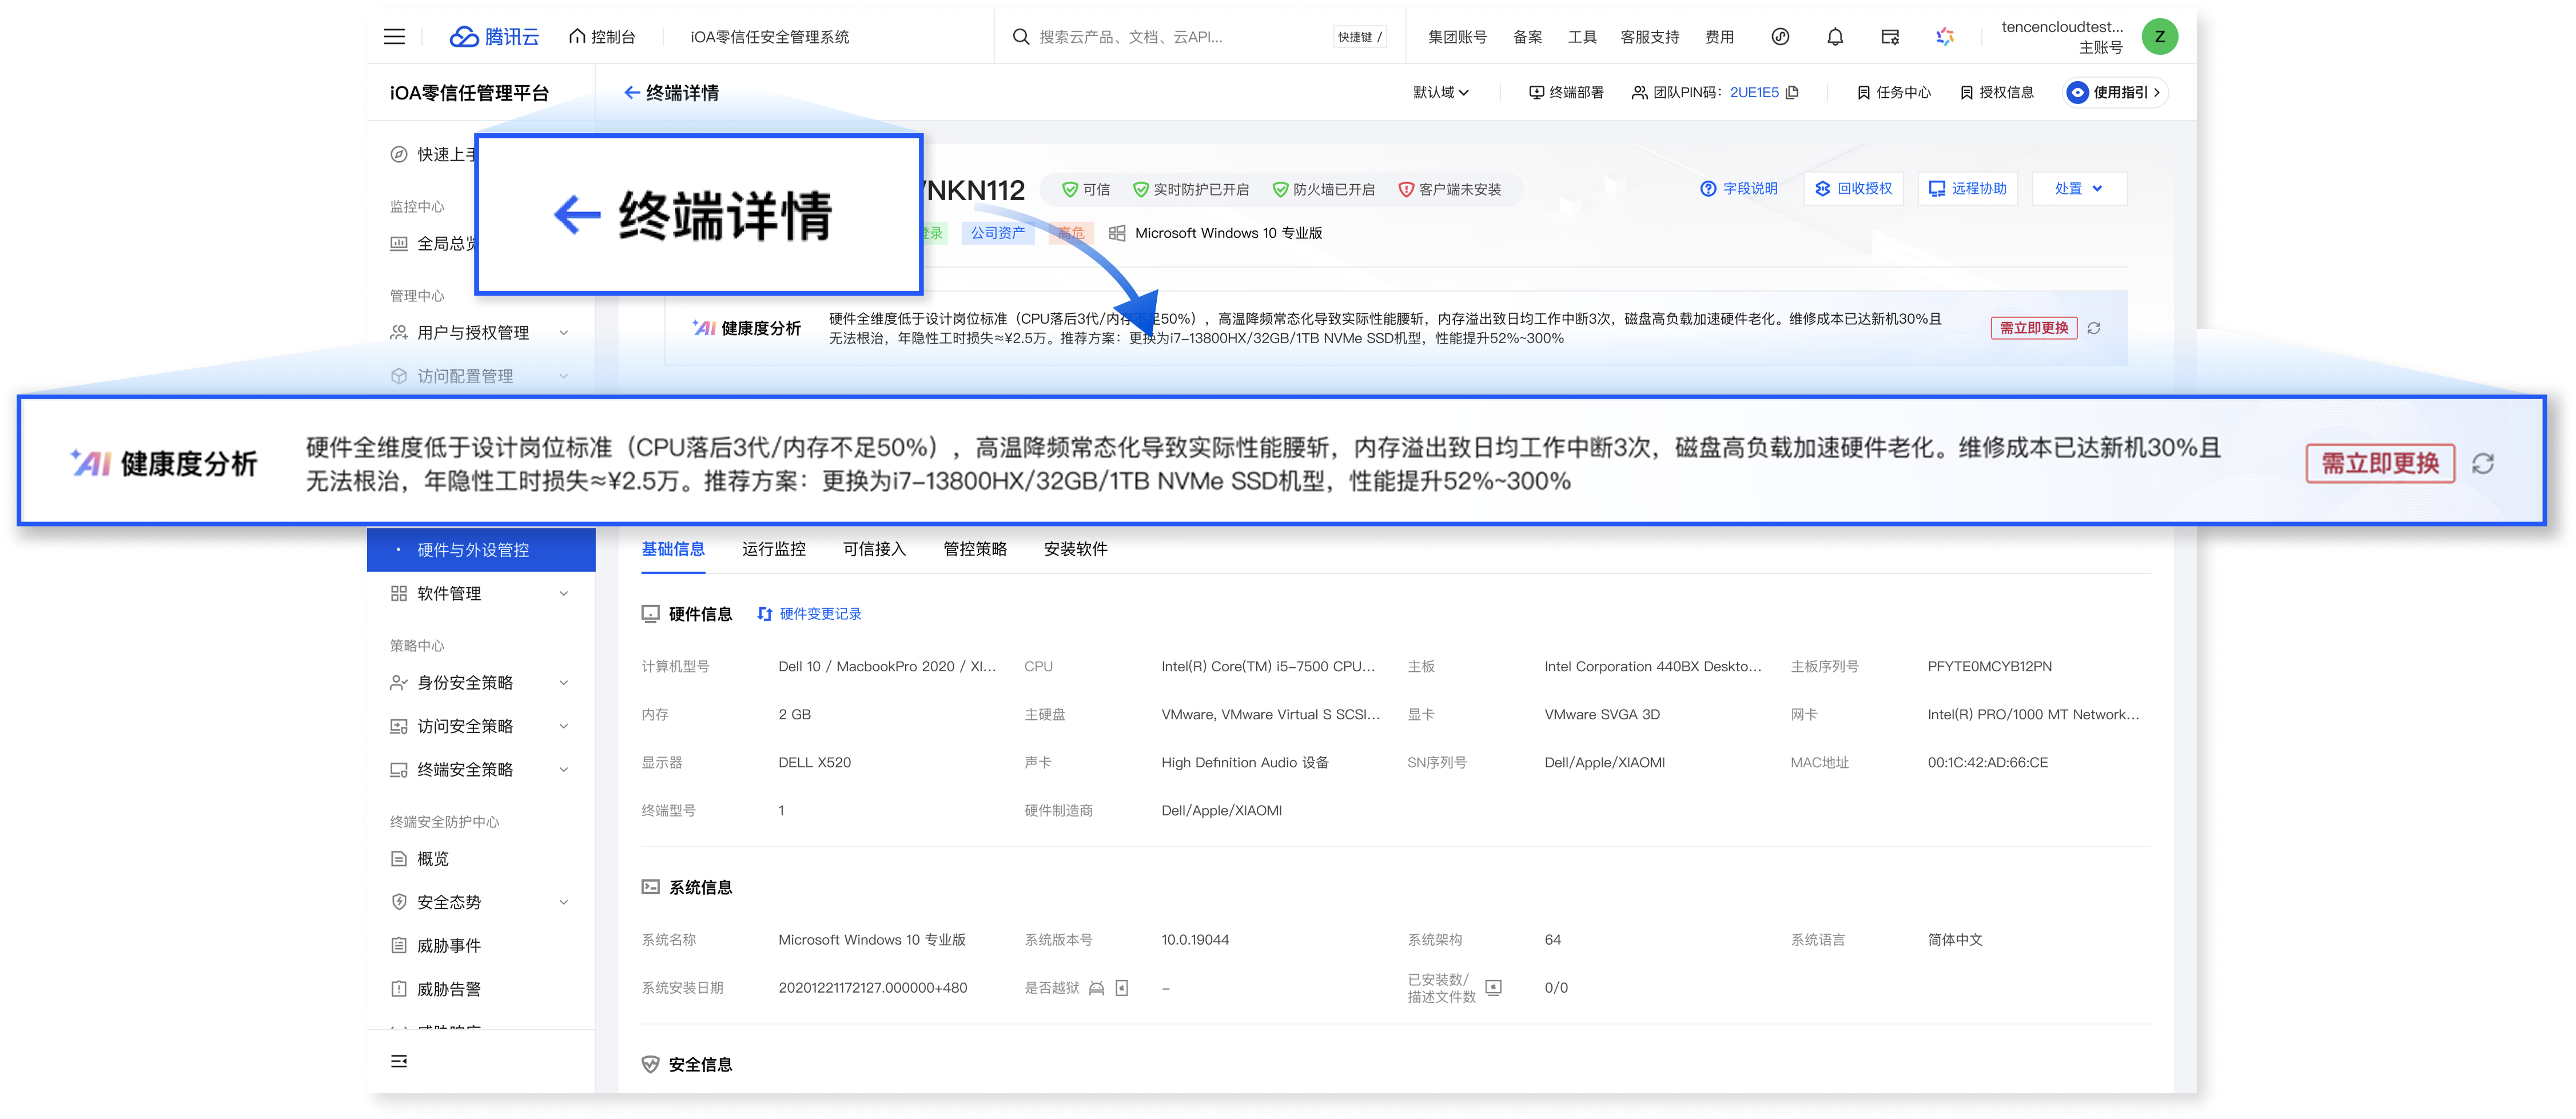Screen dimensions: 2576x1119
Task: Open the hamburger menu at top left
Action: tap(394, 36)
